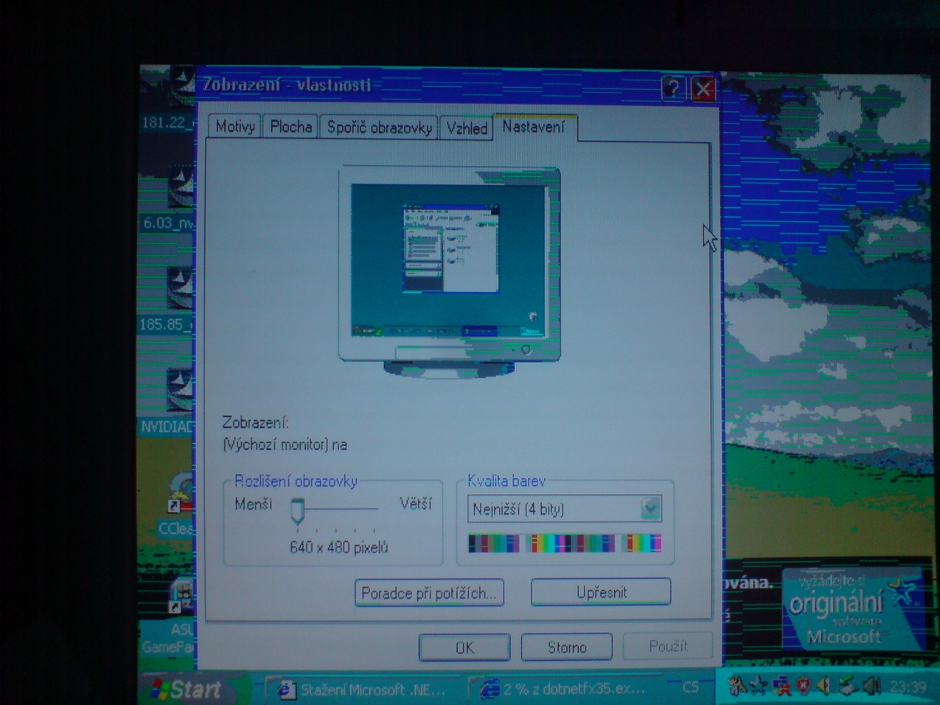
Task: Click the Poradce při potížích button
Action: 429,593
